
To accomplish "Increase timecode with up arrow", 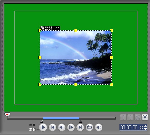I will 146,126.
